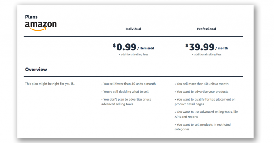Click the $39.99 per month price
The height and width of the screenshot is (143, 274).
pyautogui.click(x=207, y=47)
